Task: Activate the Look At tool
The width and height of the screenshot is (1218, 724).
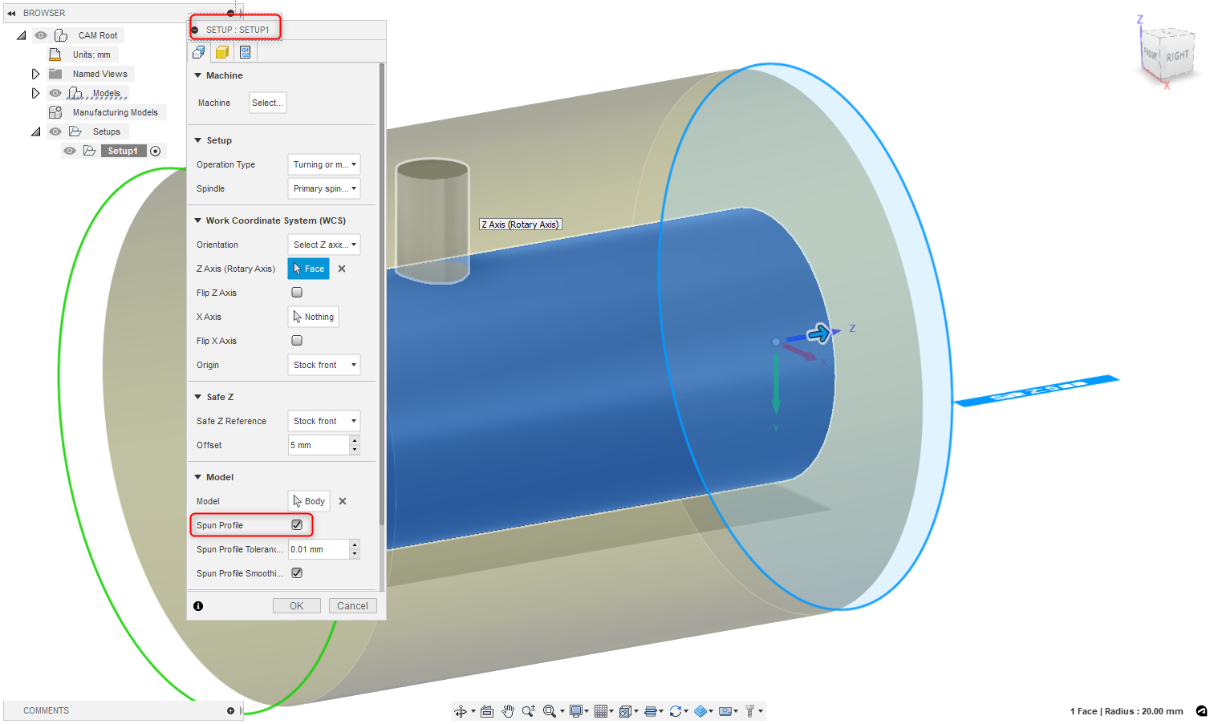Action: pos(487,710)
